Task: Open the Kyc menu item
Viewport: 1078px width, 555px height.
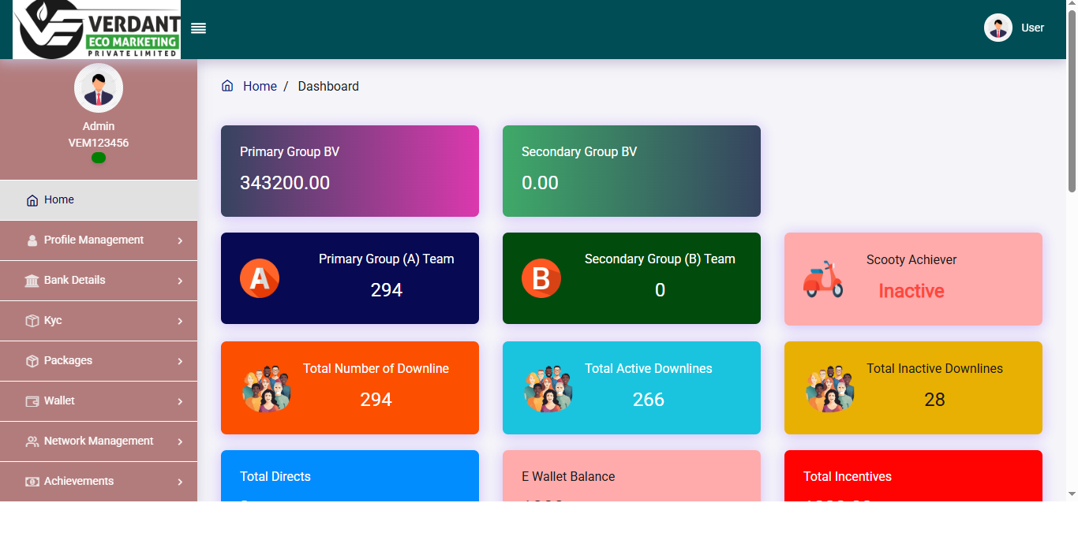Action: 52,320
